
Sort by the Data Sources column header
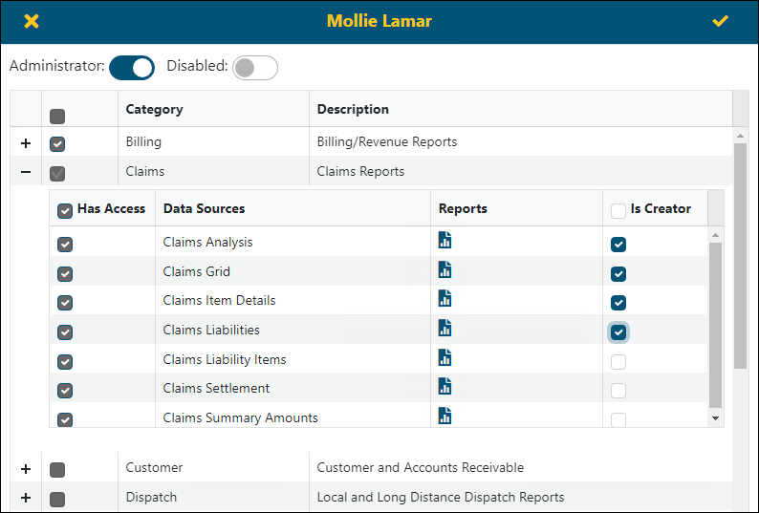click(x=204, y=208)
